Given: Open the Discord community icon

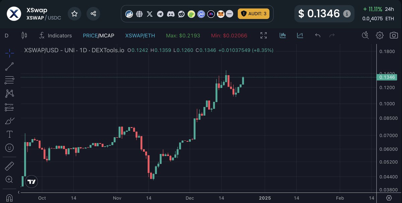Looking at the screenshot, I should pyautogui.click(x=170, y=14).
